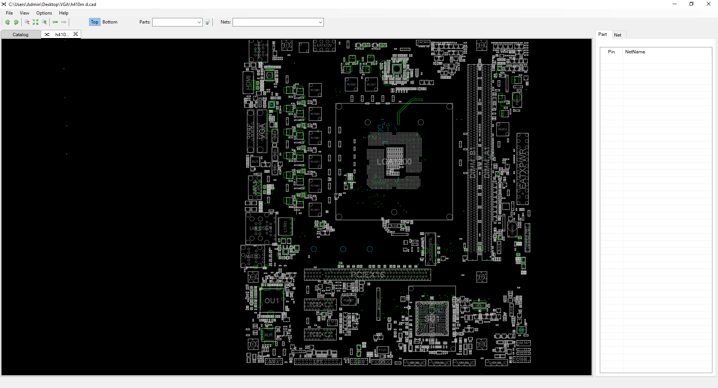
Task: Click inside the Nets input field
Action: (x=275, y=22)
